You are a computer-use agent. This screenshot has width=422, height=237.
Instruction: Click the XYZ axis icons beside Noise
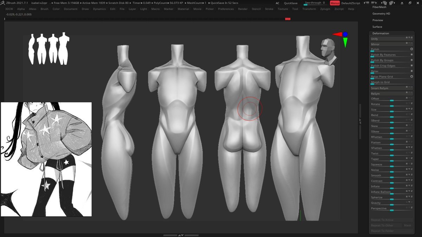(409, 170)
